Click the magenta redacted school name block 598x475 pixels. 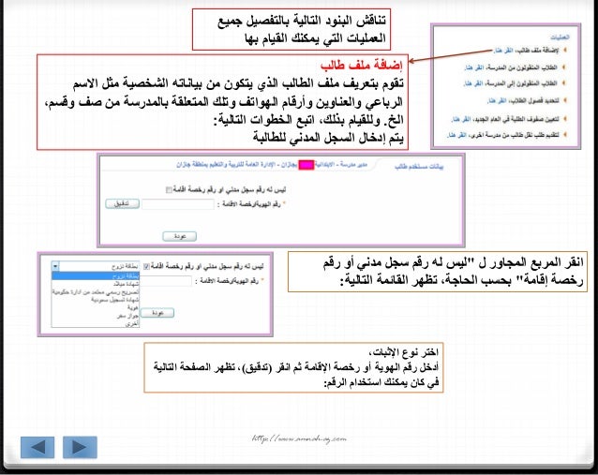(306, 165)
